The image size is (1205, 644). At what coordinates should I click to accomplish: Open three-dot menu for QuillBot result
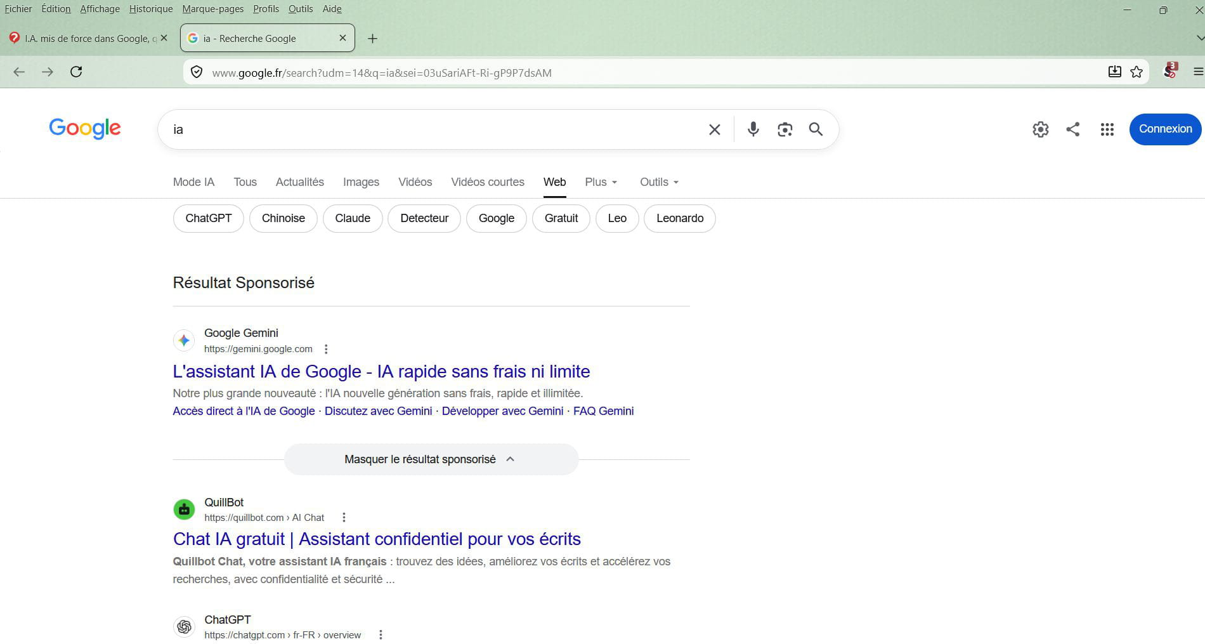[x=344, y=518]
